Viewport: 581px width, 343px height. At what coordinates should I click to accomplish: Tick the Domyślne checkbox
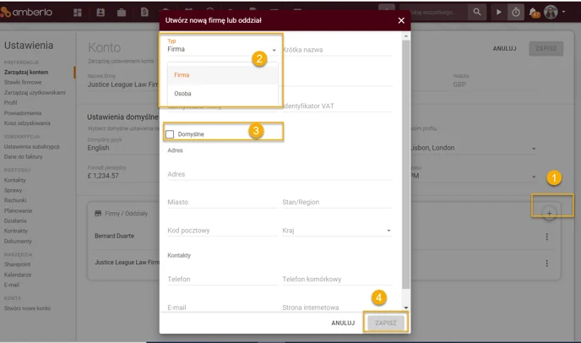click(170, 134)
